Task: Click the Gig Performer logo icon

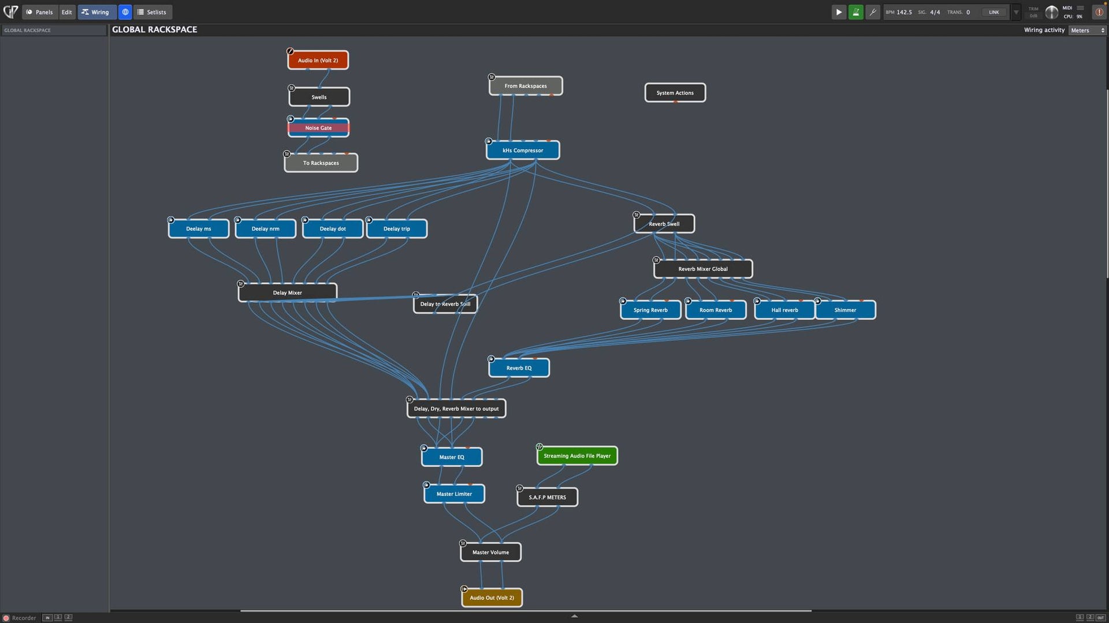Action: click(x=10, y=12)
